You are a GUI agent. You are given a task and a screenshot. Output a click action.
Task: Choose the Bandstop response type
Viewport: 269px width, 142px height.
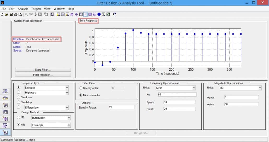pos(25,102)
